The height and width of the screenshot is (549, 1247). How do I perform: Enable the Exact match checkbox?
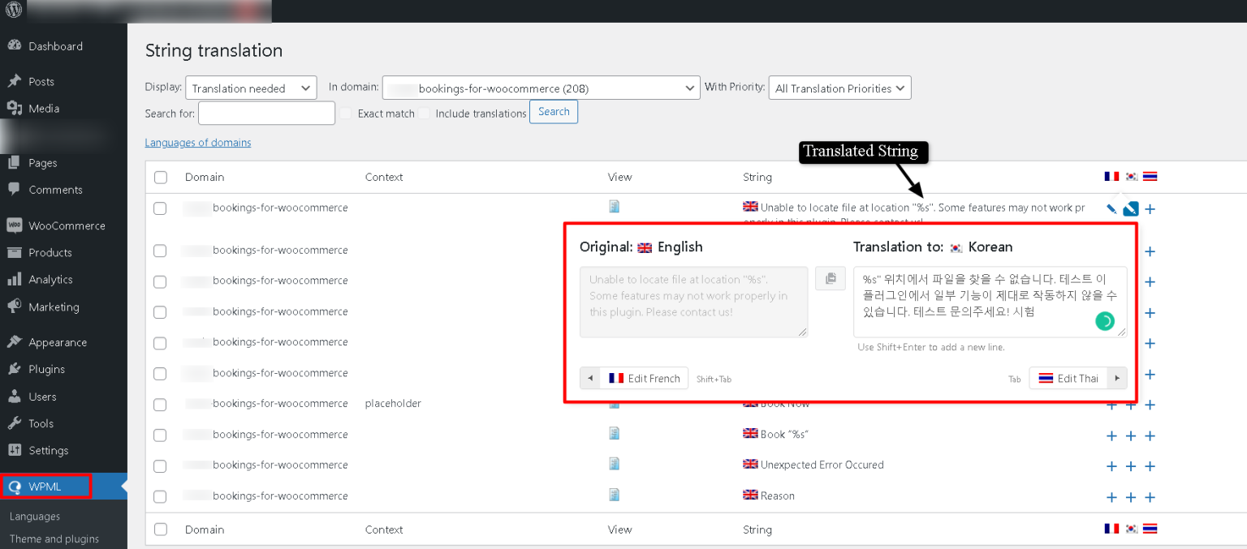[345, 114]
